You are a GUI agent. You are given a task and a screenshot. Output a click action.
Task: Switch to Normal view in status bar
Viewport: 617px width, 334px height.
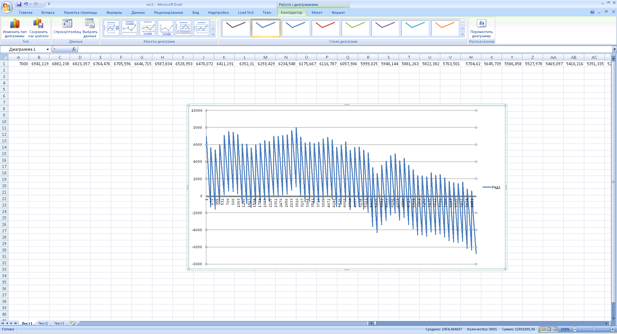click(x=543, y=329)
